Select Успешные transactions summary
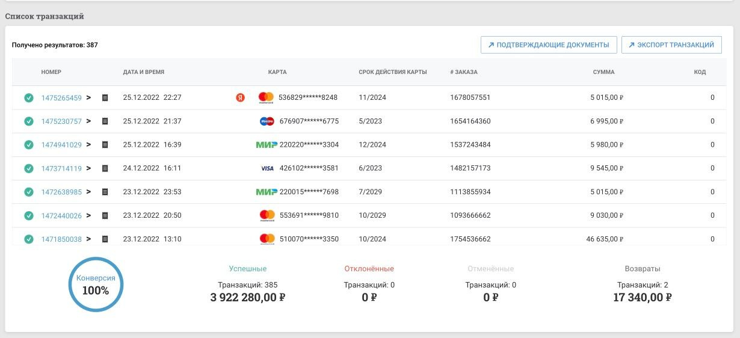The image size is (740, 338). [x=247, y=269]
